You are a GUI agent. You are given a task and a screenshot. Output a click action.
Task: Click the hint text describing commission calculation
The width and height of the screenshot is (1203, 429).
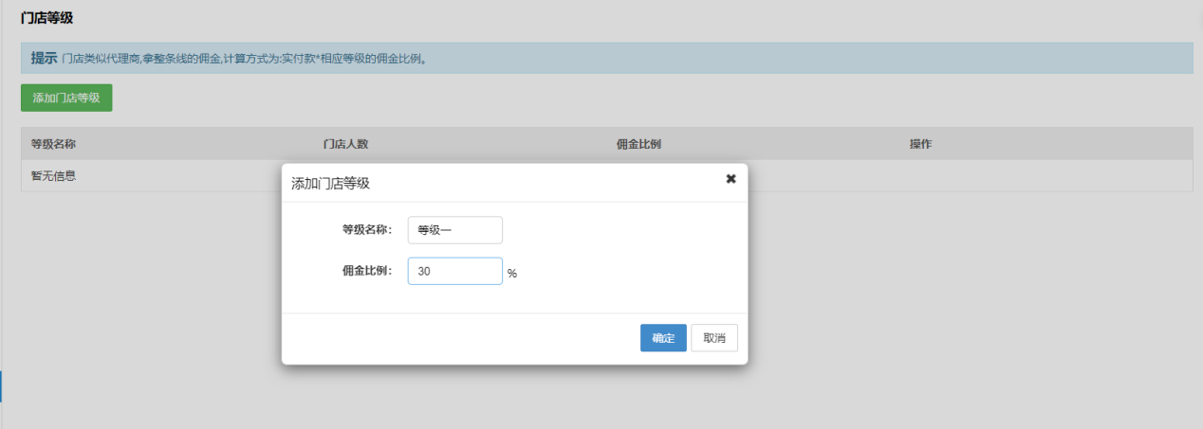[x=244, y=59]
